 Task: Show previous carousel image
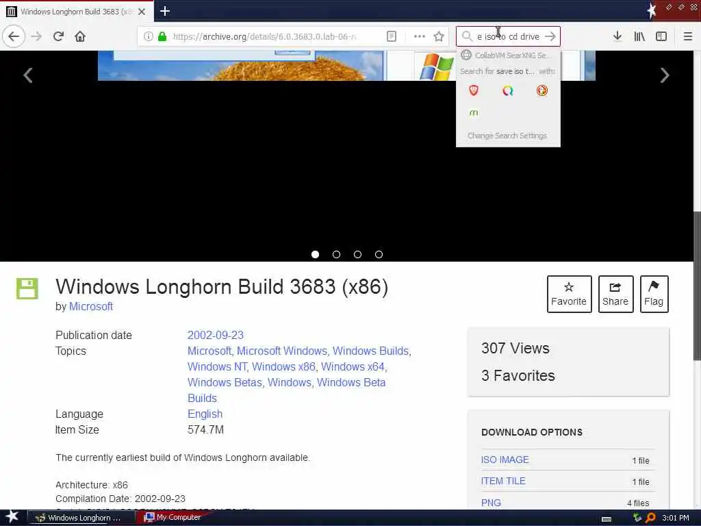[27, 75]
